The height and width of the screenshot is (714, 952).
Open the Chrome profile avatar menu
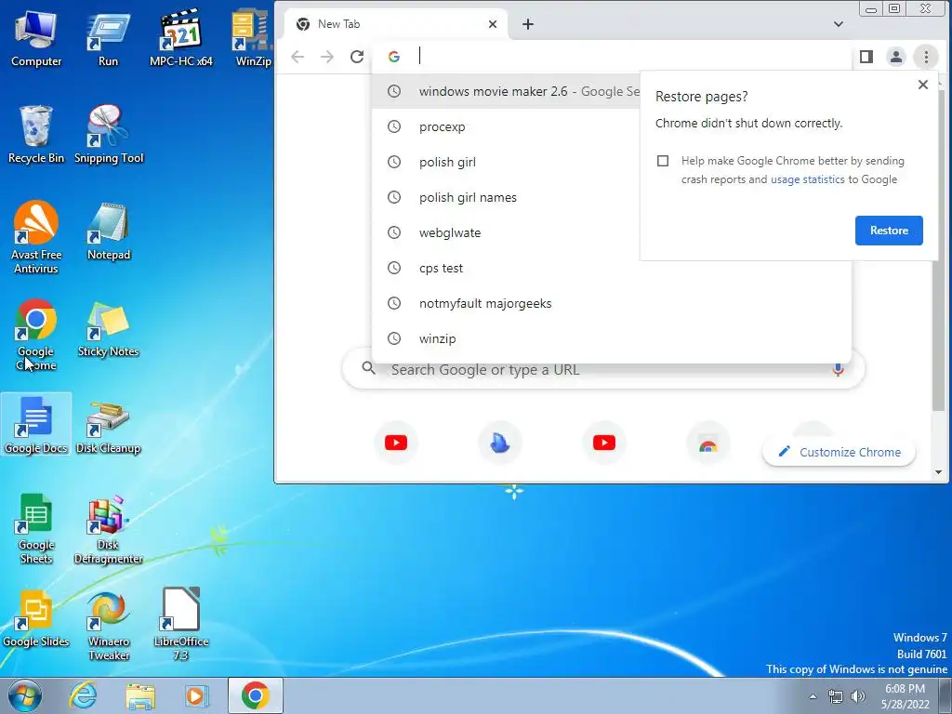pos(896,57)
